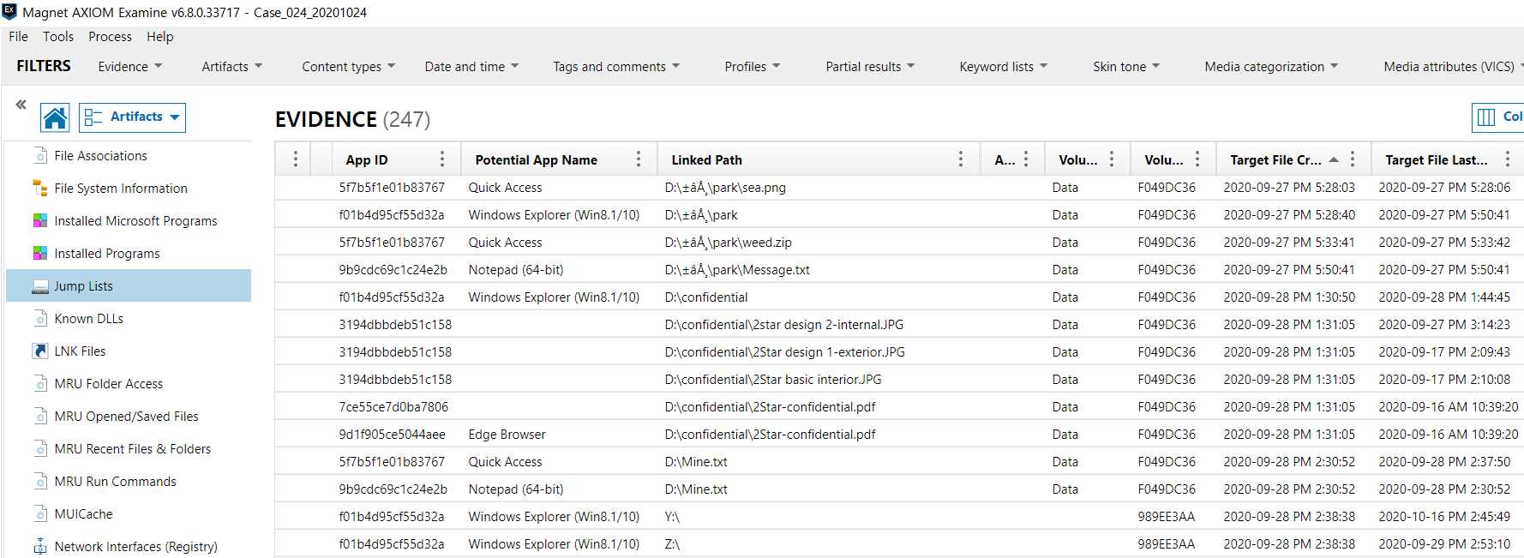Image resolution: width=1524 pixels, height=558 pixels.
Task: Click the Installed Microsoft Programs icon
Action: tap(40, 220)
